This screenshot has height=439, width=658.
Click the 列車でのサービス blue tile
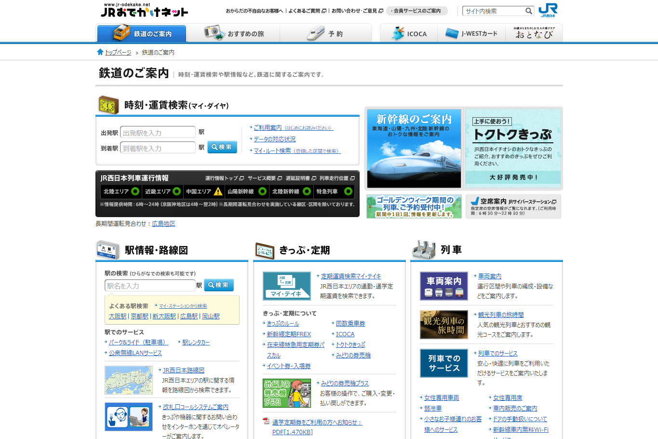coord(444,363)
